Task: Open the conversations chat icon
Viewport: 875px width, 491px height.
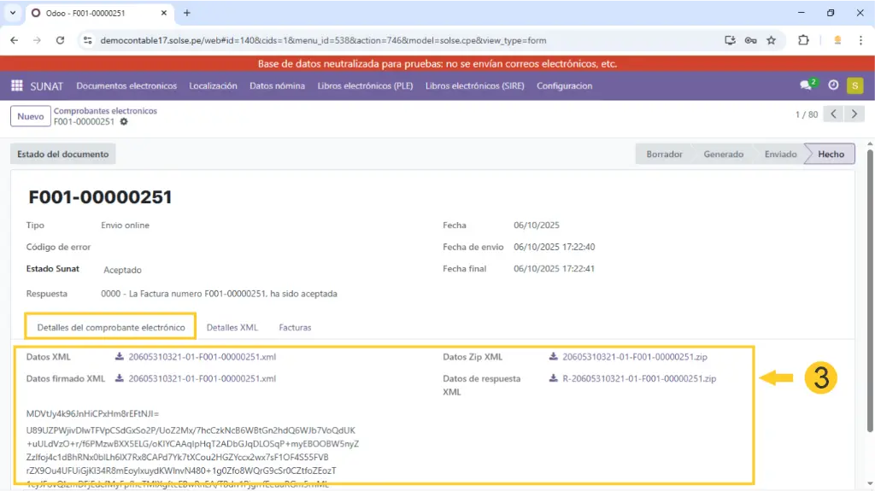Action: coord(807,85)
